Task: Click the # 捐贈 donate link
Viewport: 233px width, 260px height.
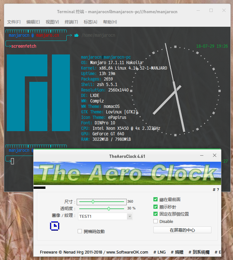Action: (x=177, y=252)
